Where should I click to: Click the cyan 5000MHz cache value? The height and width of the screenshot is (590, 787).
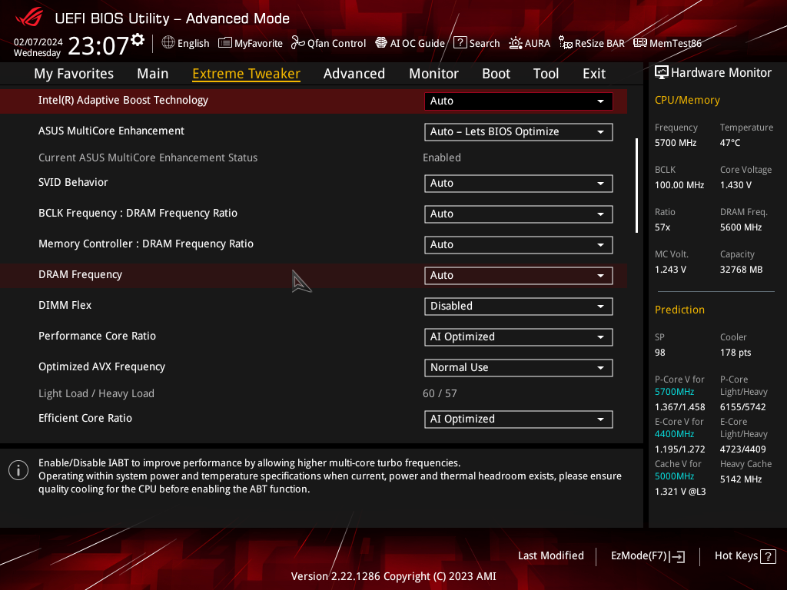[x=674, y=476]
